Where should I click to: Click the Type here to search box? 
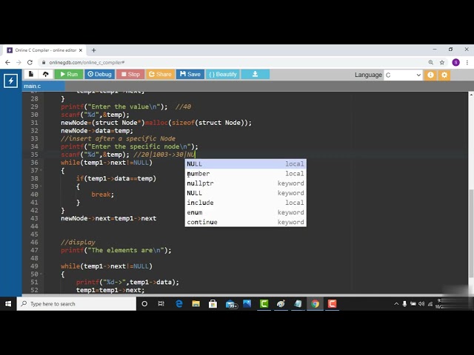76,304
